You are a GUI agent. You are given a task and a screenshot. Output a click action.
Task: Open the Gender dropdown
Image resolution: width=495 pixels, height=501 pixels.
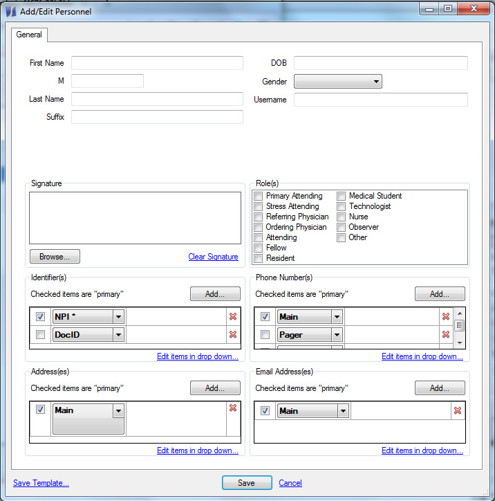(x=337, y=82)
